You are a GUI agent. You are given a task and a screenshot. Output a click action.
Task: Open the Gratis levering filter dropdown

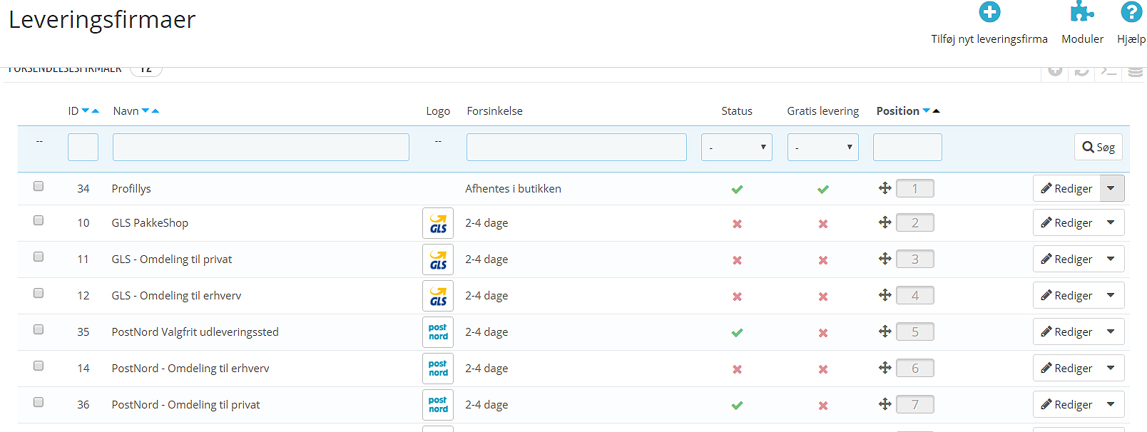823,148
